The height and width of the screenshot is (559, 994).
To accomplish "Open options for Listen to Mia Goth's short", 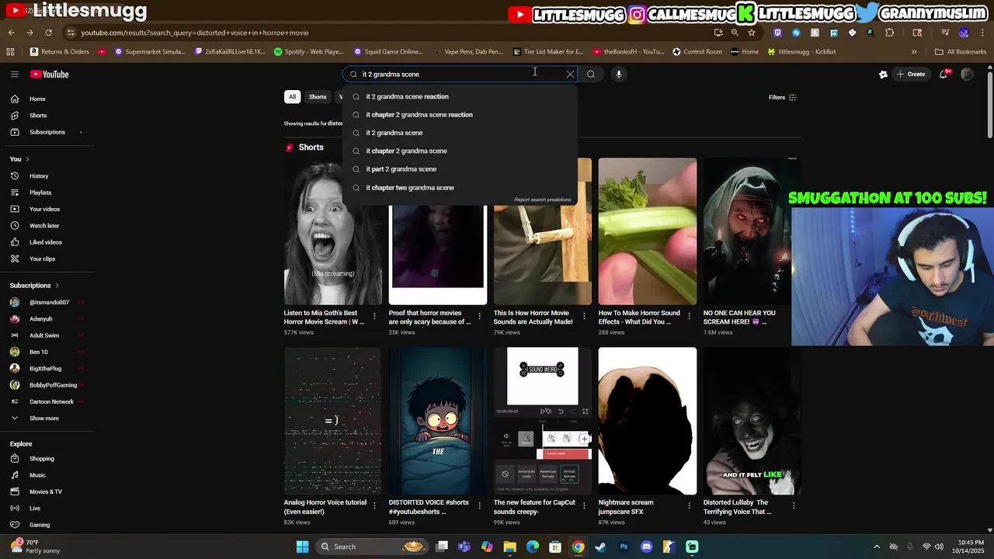I will pos(374,316).
